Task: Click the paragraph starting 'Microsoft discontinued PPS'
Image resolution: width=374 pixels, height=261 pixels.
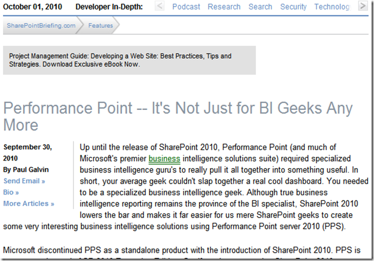Action: tap(182, 254)
